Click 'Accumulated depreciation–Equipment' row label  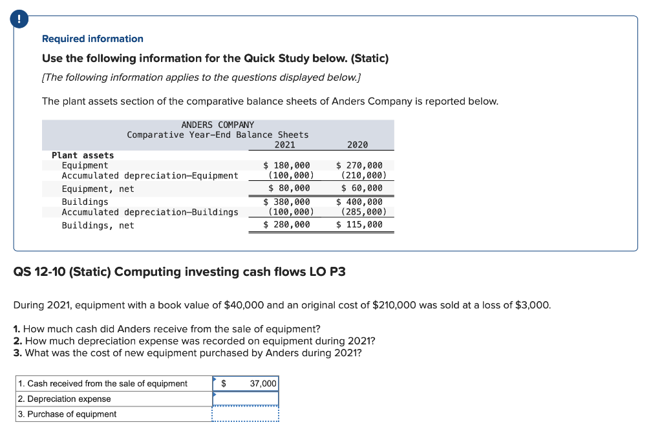pyautogui.click(x=150, y=176)
